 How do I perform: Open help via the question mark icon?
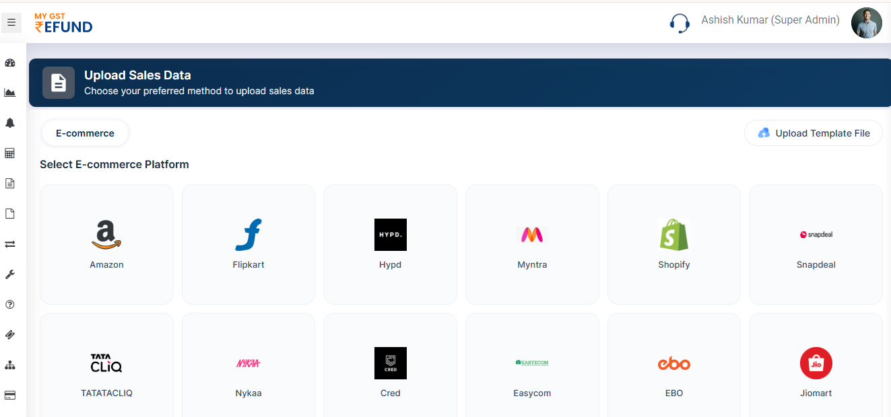tap(10, 304)
